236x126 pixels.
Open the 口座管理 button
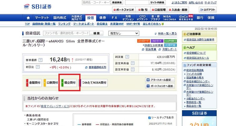(159, 10)
